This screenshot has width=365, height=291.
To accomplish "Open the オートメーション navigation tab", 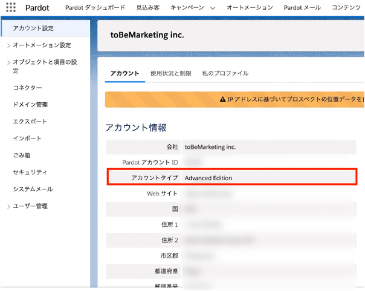I will (250, 8).
